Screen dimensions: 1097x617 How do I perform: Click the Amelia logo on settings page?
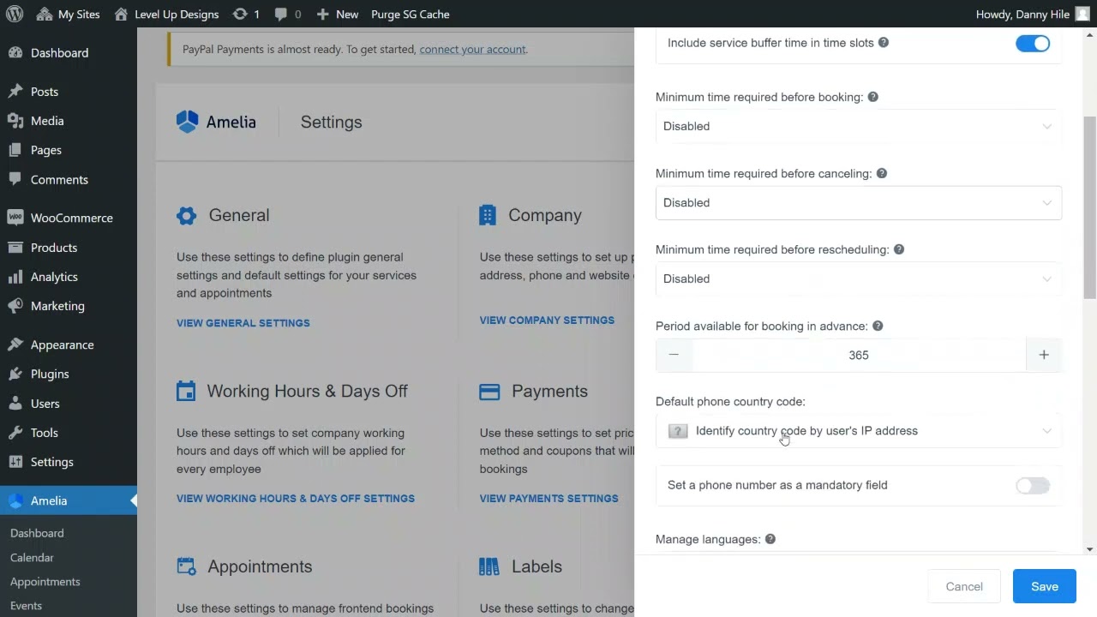[x=216, y=122]
